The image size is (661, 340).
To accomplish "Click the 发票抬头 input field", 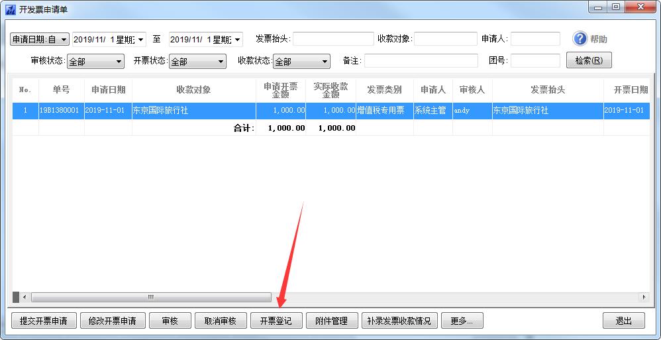I will 333,39.
